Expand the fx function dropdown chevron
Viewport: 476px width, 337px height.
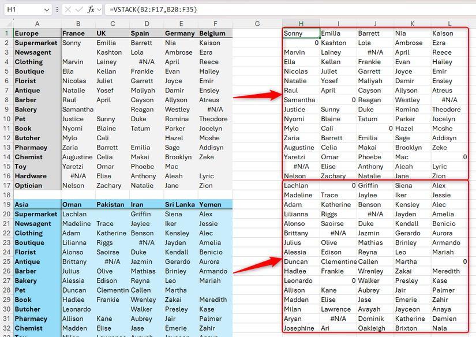point(99,10)
